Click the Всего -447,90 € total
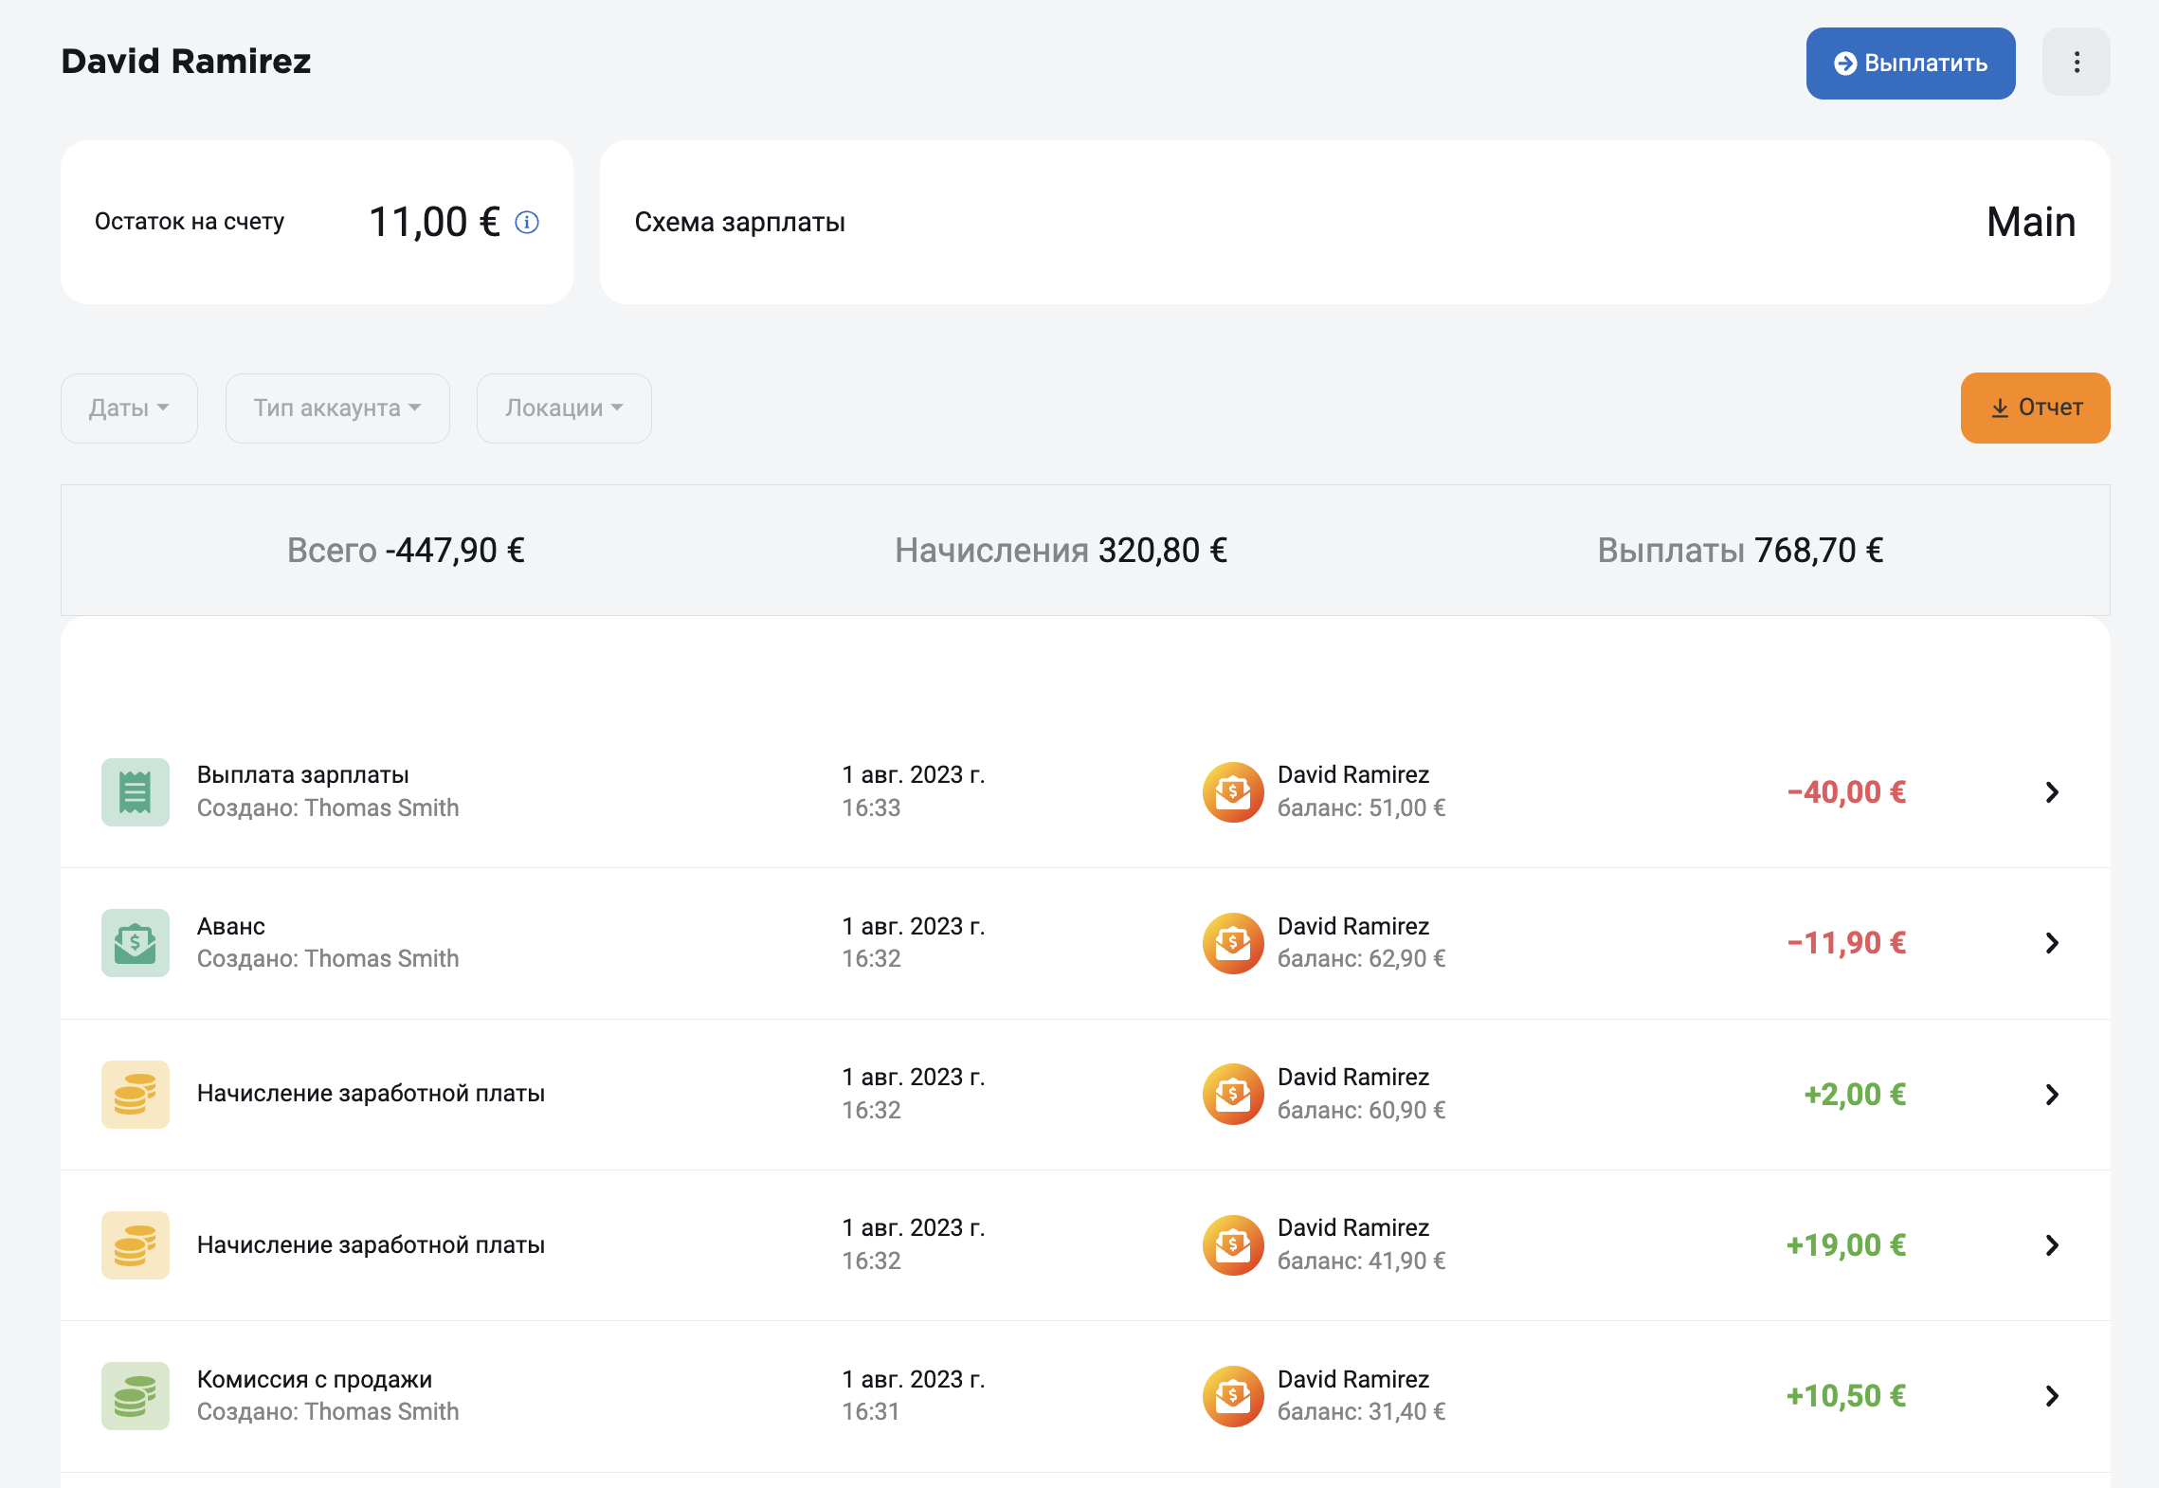 pyautogui.click(x=406, y=550)
